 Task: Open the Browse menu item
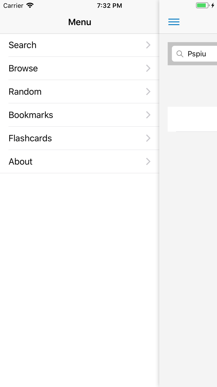(23, 68)
